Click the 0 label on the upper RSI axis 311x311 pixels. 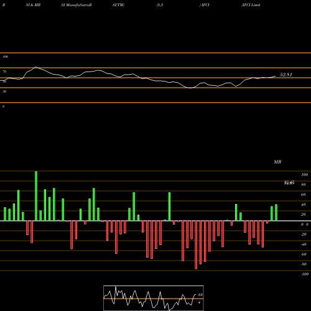tap(3, 106)
